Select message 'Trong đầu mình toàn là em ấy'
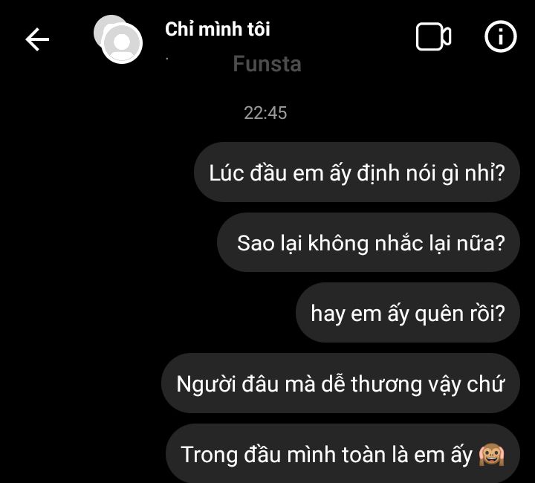The height and width of the screenshot is (483, 535). (343, 454)
